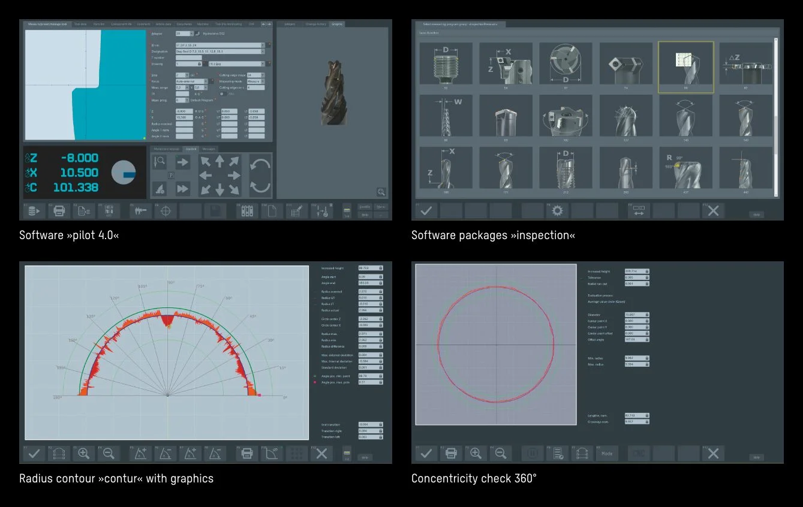Click the crosshair target icon in pilot toolbar
Viewport: 803px width, 507px height.
click(x=166, y=211)
